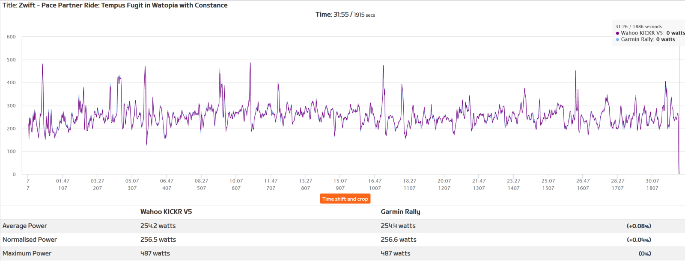The width and height of the screenshot is (685, 261).
Task: Click the 30:07 tick on the time axis
Action: [652, 181]
